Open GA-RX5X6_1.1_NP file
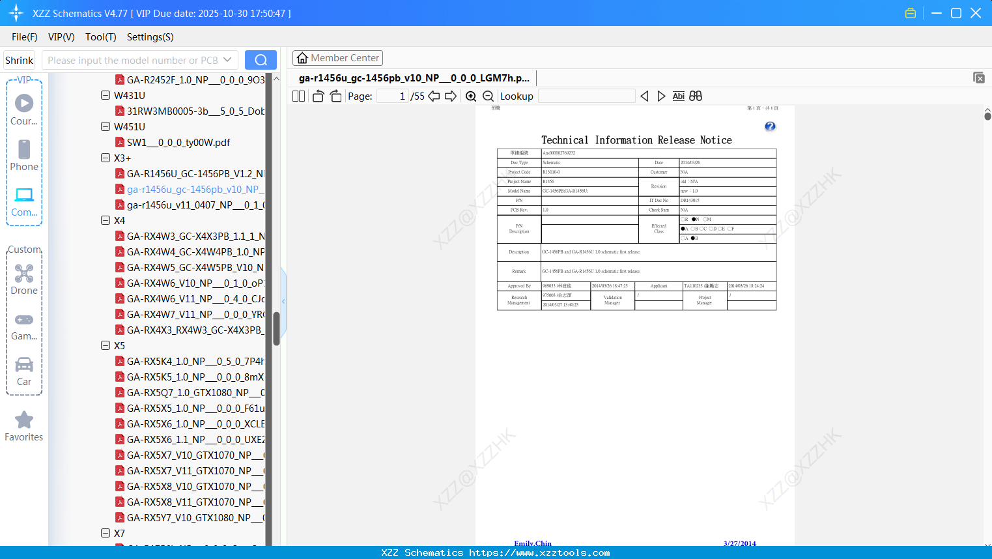 (x=195, y=439)
